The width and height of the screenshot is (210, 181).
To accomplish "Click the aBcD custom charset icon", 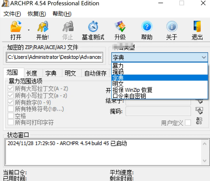I will pyautogui.click(x=199, y=121).
